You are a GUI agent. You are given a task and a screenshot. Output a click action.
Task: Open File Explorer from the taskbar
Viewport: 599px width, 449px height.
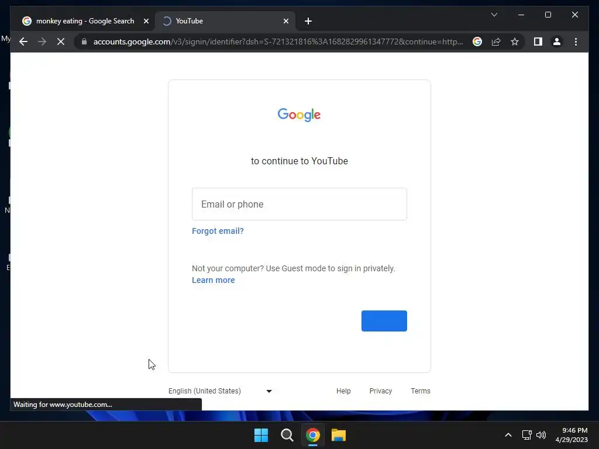pos(339,435)
